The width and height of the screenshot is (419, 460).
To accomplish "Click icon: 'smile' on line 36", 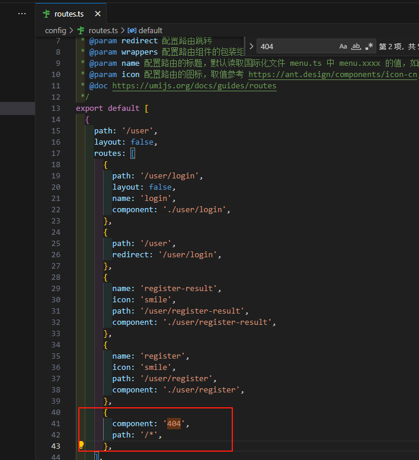I will pos(143,368).
